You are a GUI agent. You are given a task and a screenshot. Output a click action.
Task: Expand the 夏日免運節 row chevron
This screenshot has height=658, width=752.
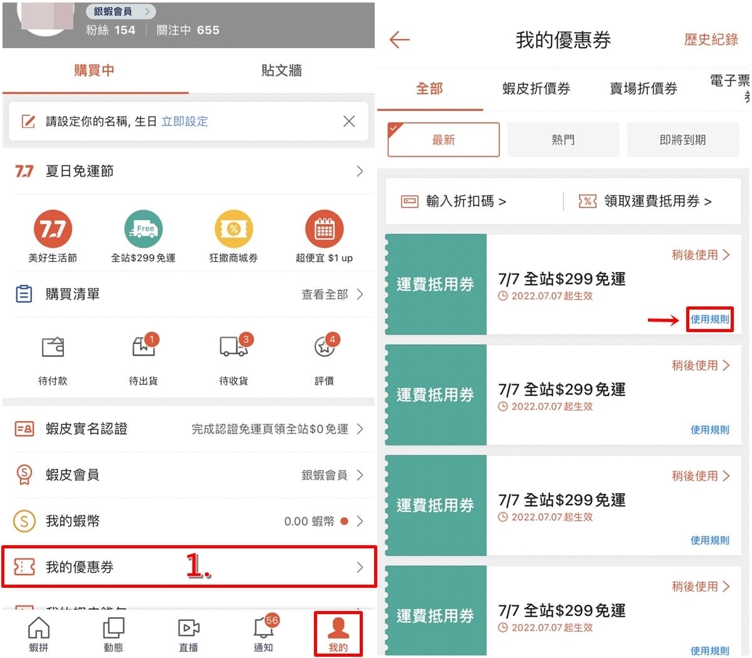point(360,171)
